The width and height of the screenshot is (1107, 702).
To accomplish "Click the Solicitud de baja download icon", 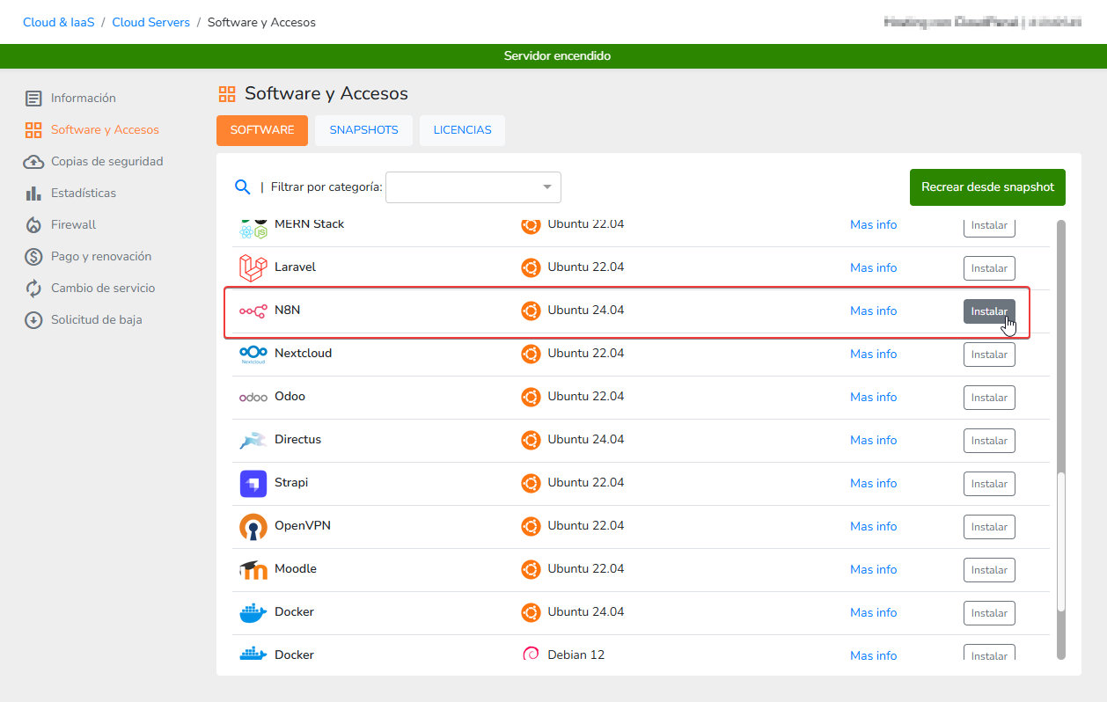I will 33,320.
